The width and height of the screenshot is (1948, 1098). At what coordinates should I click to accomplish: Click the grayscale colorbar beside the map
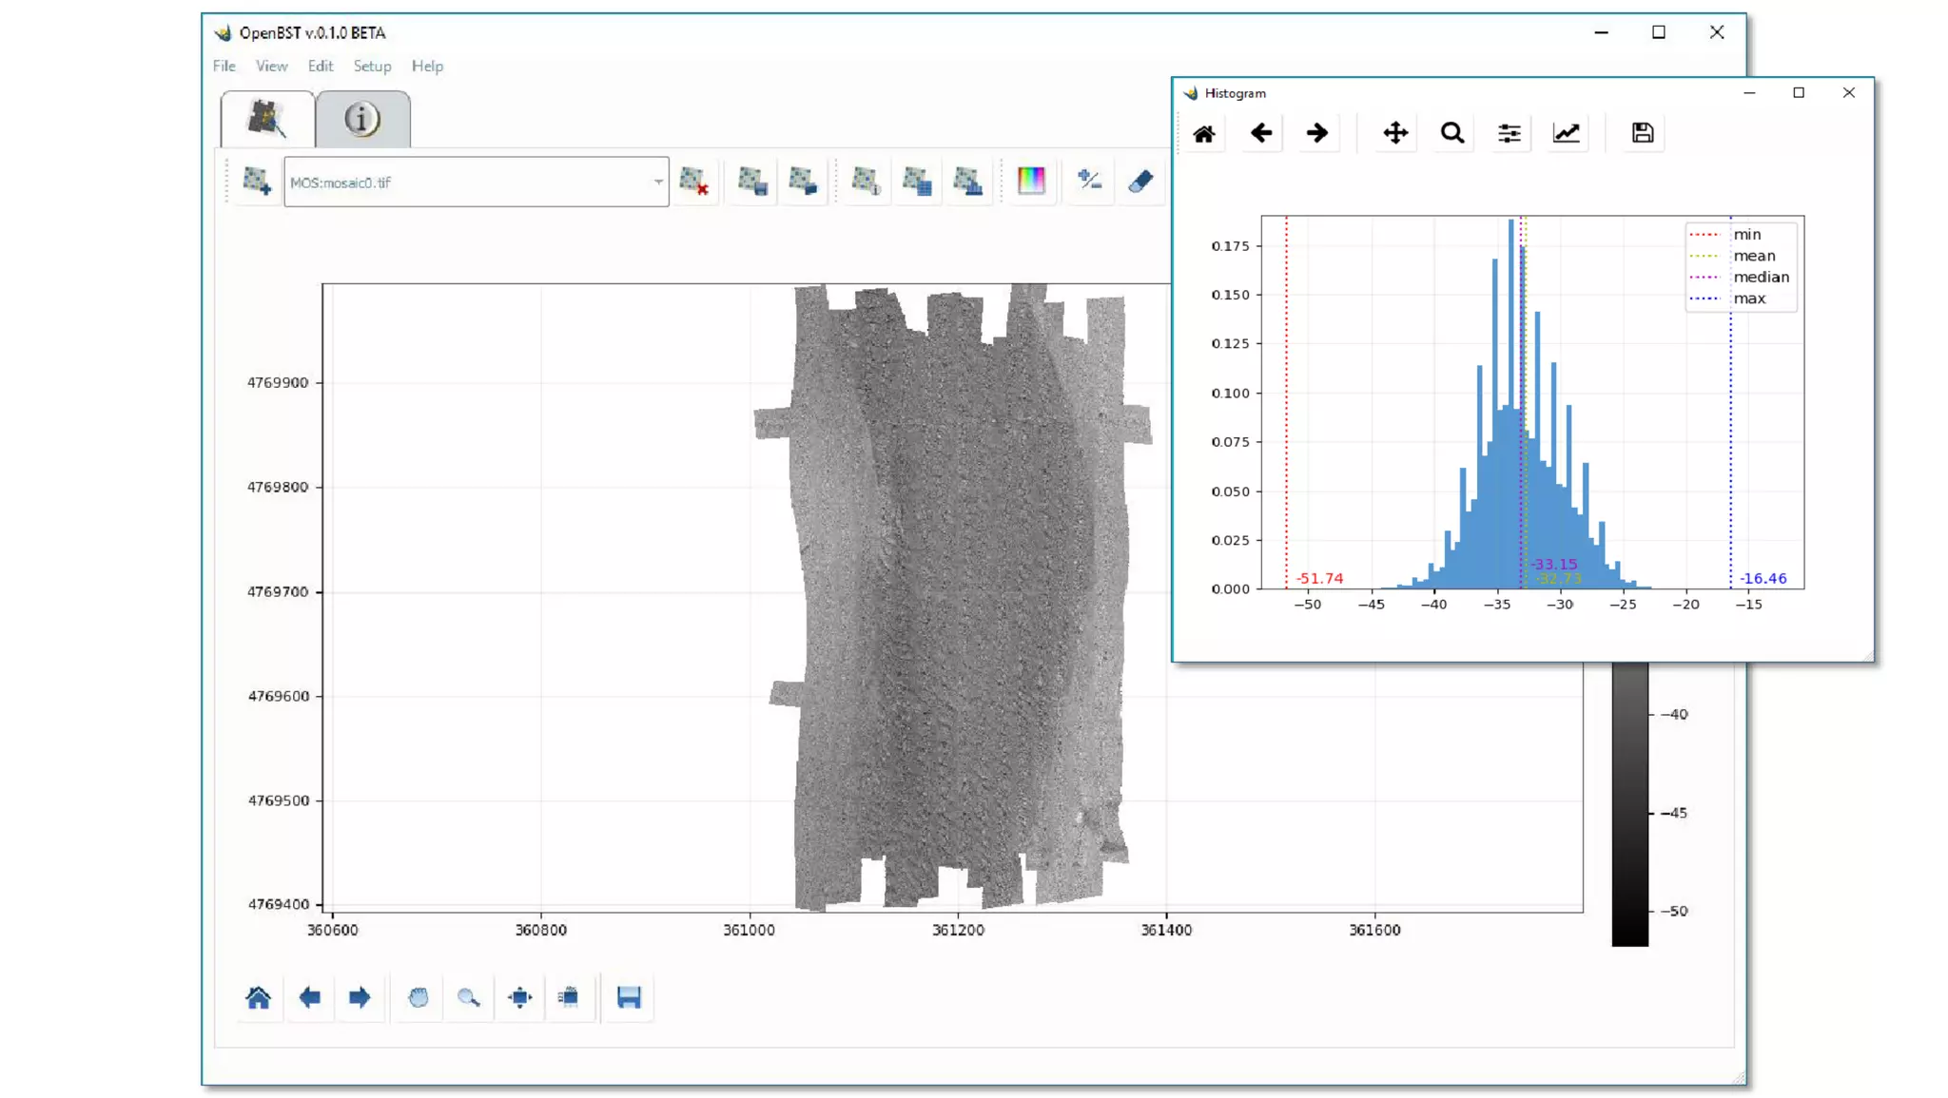[x=1629, y=808]
